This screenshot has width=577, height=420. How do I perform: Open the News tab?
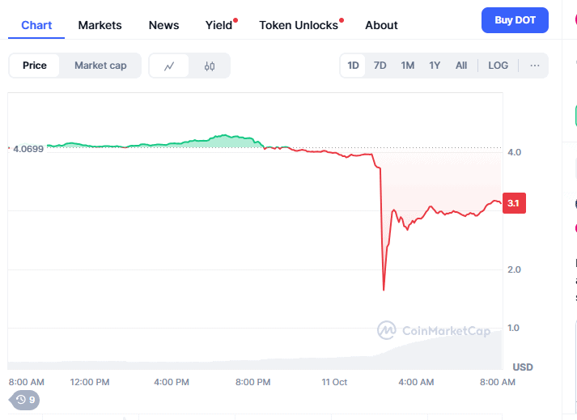point(164,25)
